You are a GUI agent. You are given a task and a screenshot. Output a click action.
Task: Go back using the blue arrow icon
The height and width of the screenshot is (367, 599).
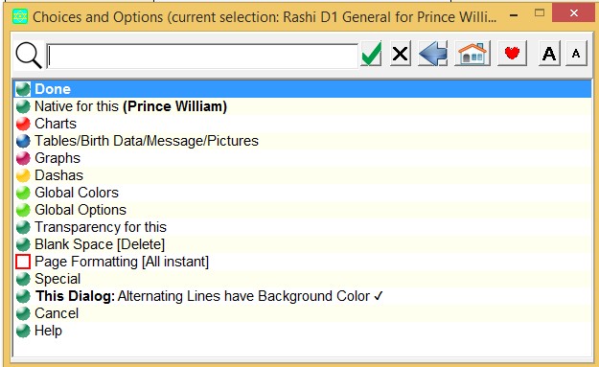(433, 54)
